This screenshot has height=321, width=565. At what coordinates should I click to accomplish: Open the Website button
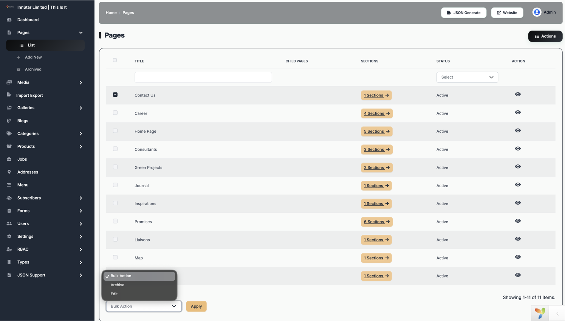(507, 12)
